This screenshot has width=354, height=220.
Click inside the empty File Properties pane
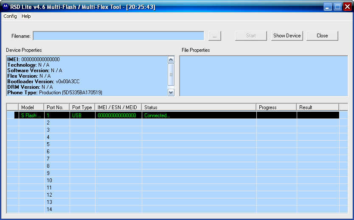tap(264, 76)
